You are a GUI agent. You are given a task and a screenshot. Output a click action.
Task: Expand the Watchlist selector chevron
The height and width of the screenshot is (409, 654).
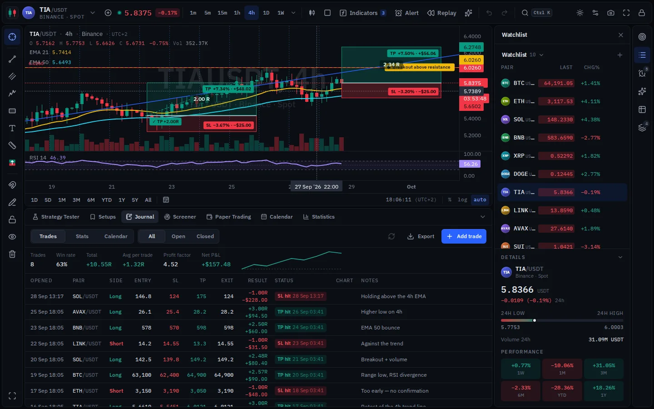[541, 55]
